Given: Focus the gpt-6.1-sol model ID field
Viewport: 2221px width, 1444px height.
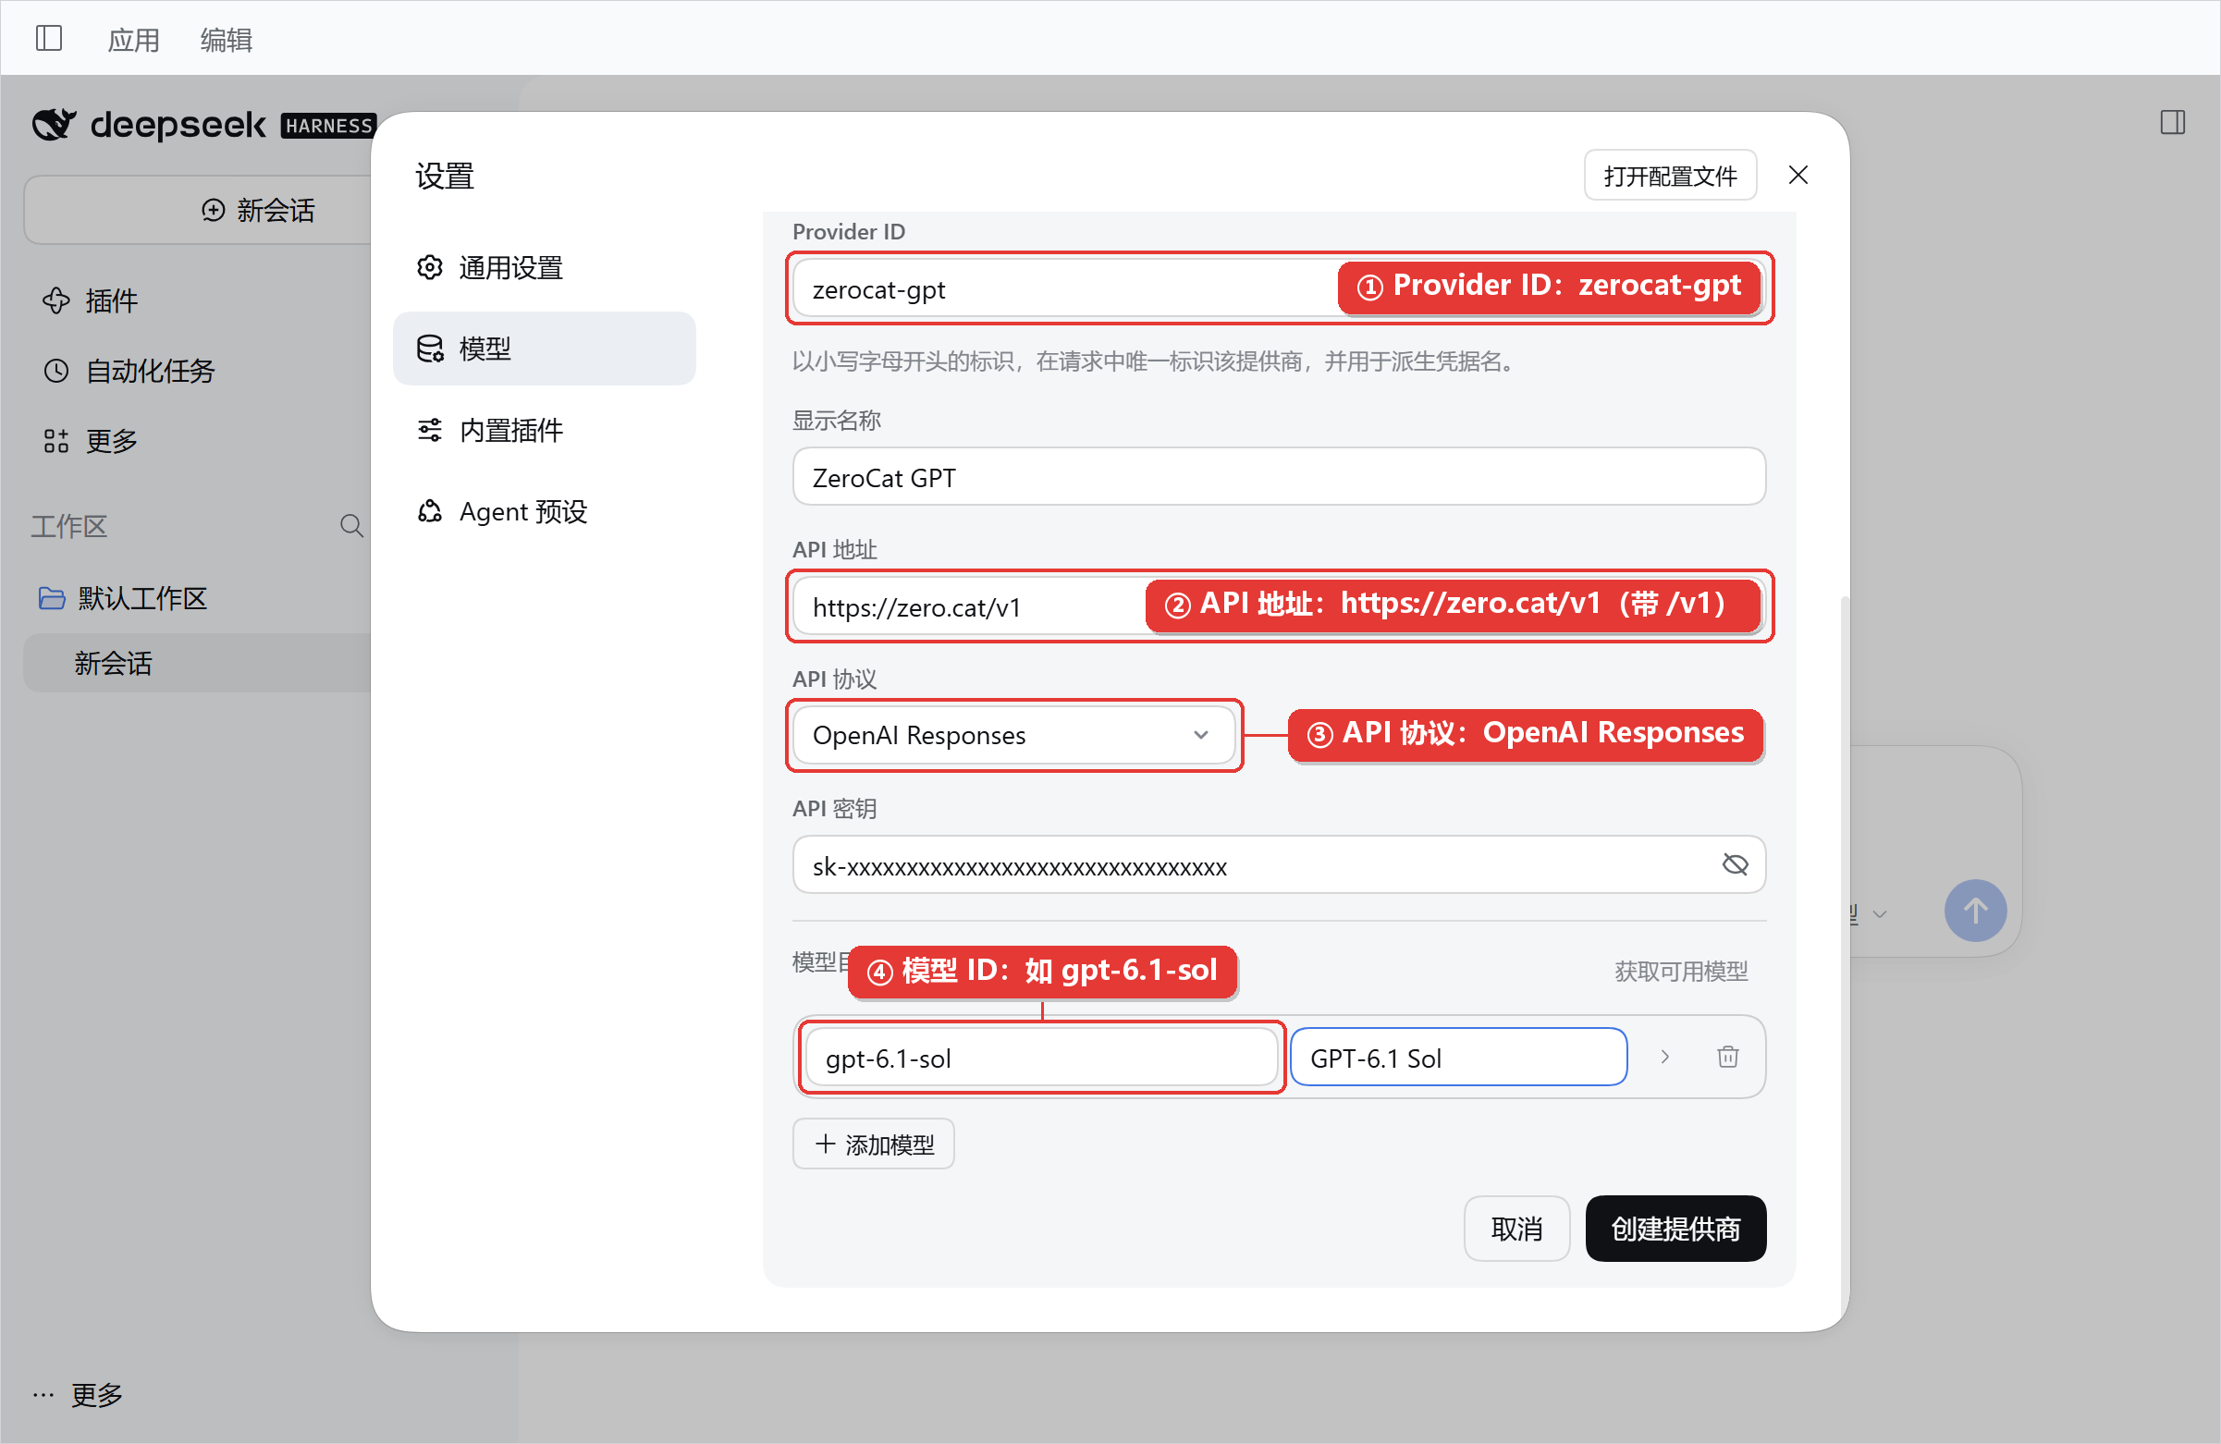Looking at the screenshot, I should (1041, 1058).
